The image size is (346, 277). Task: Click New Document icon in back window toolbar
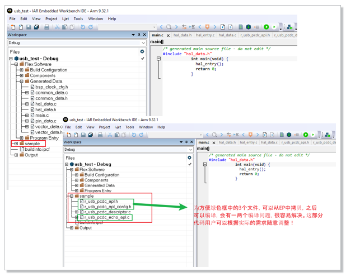coord(13,27)
